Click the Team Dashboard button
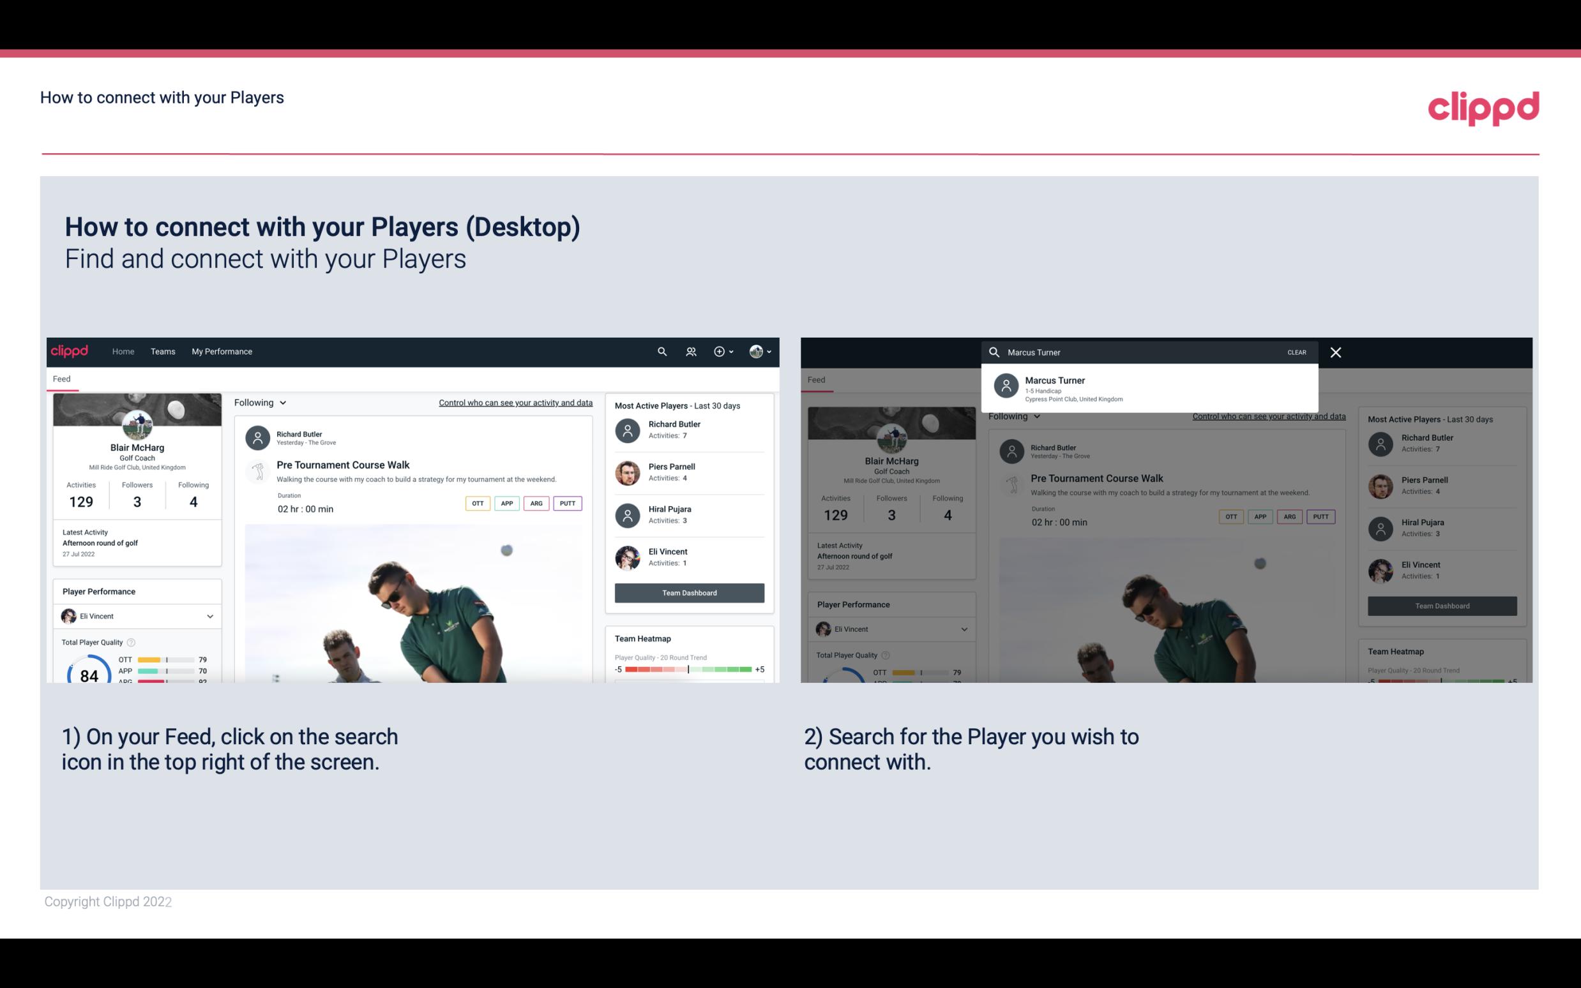The height and width of the screenshot is (988, 1581). (x=688, y=592)
